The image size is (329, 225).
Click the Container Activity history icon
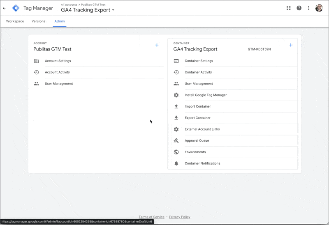176,72
